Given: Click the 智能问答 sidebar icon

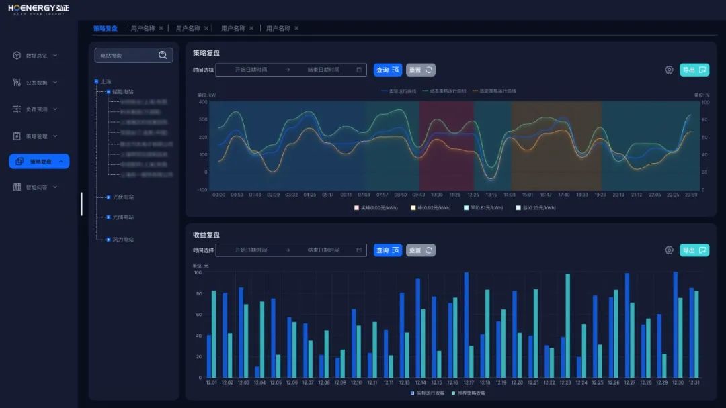Looking at the screenshot, I should 17,187.
